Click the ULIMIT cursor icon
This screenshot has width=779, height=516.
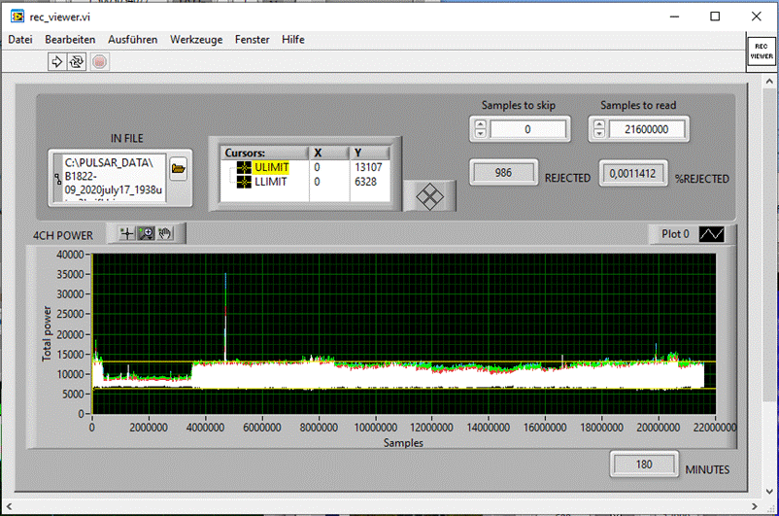tap(244, 167)
